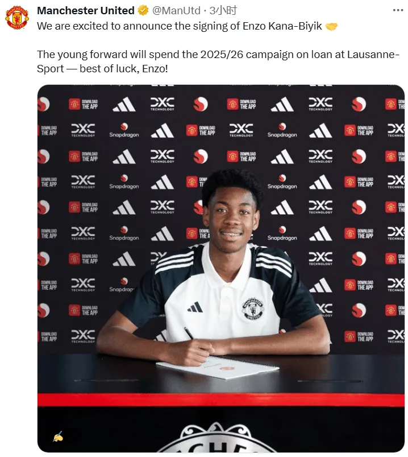Click the Adidas logo on the polo shirt

(x=195, y=307)
